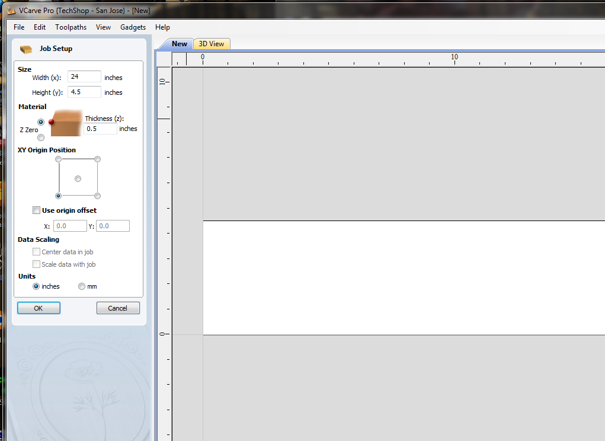Click the Width (x) input field
This screenshot has height=441, width=605.
tap(84, 77)
